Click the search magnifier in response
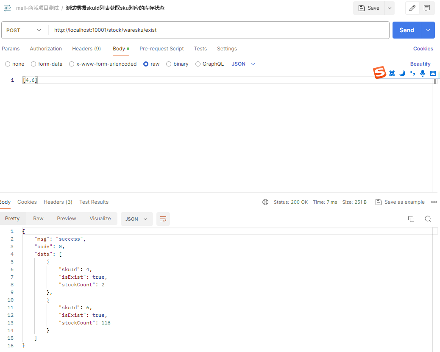This screenshot has height=352, width=440. [428, 219]
